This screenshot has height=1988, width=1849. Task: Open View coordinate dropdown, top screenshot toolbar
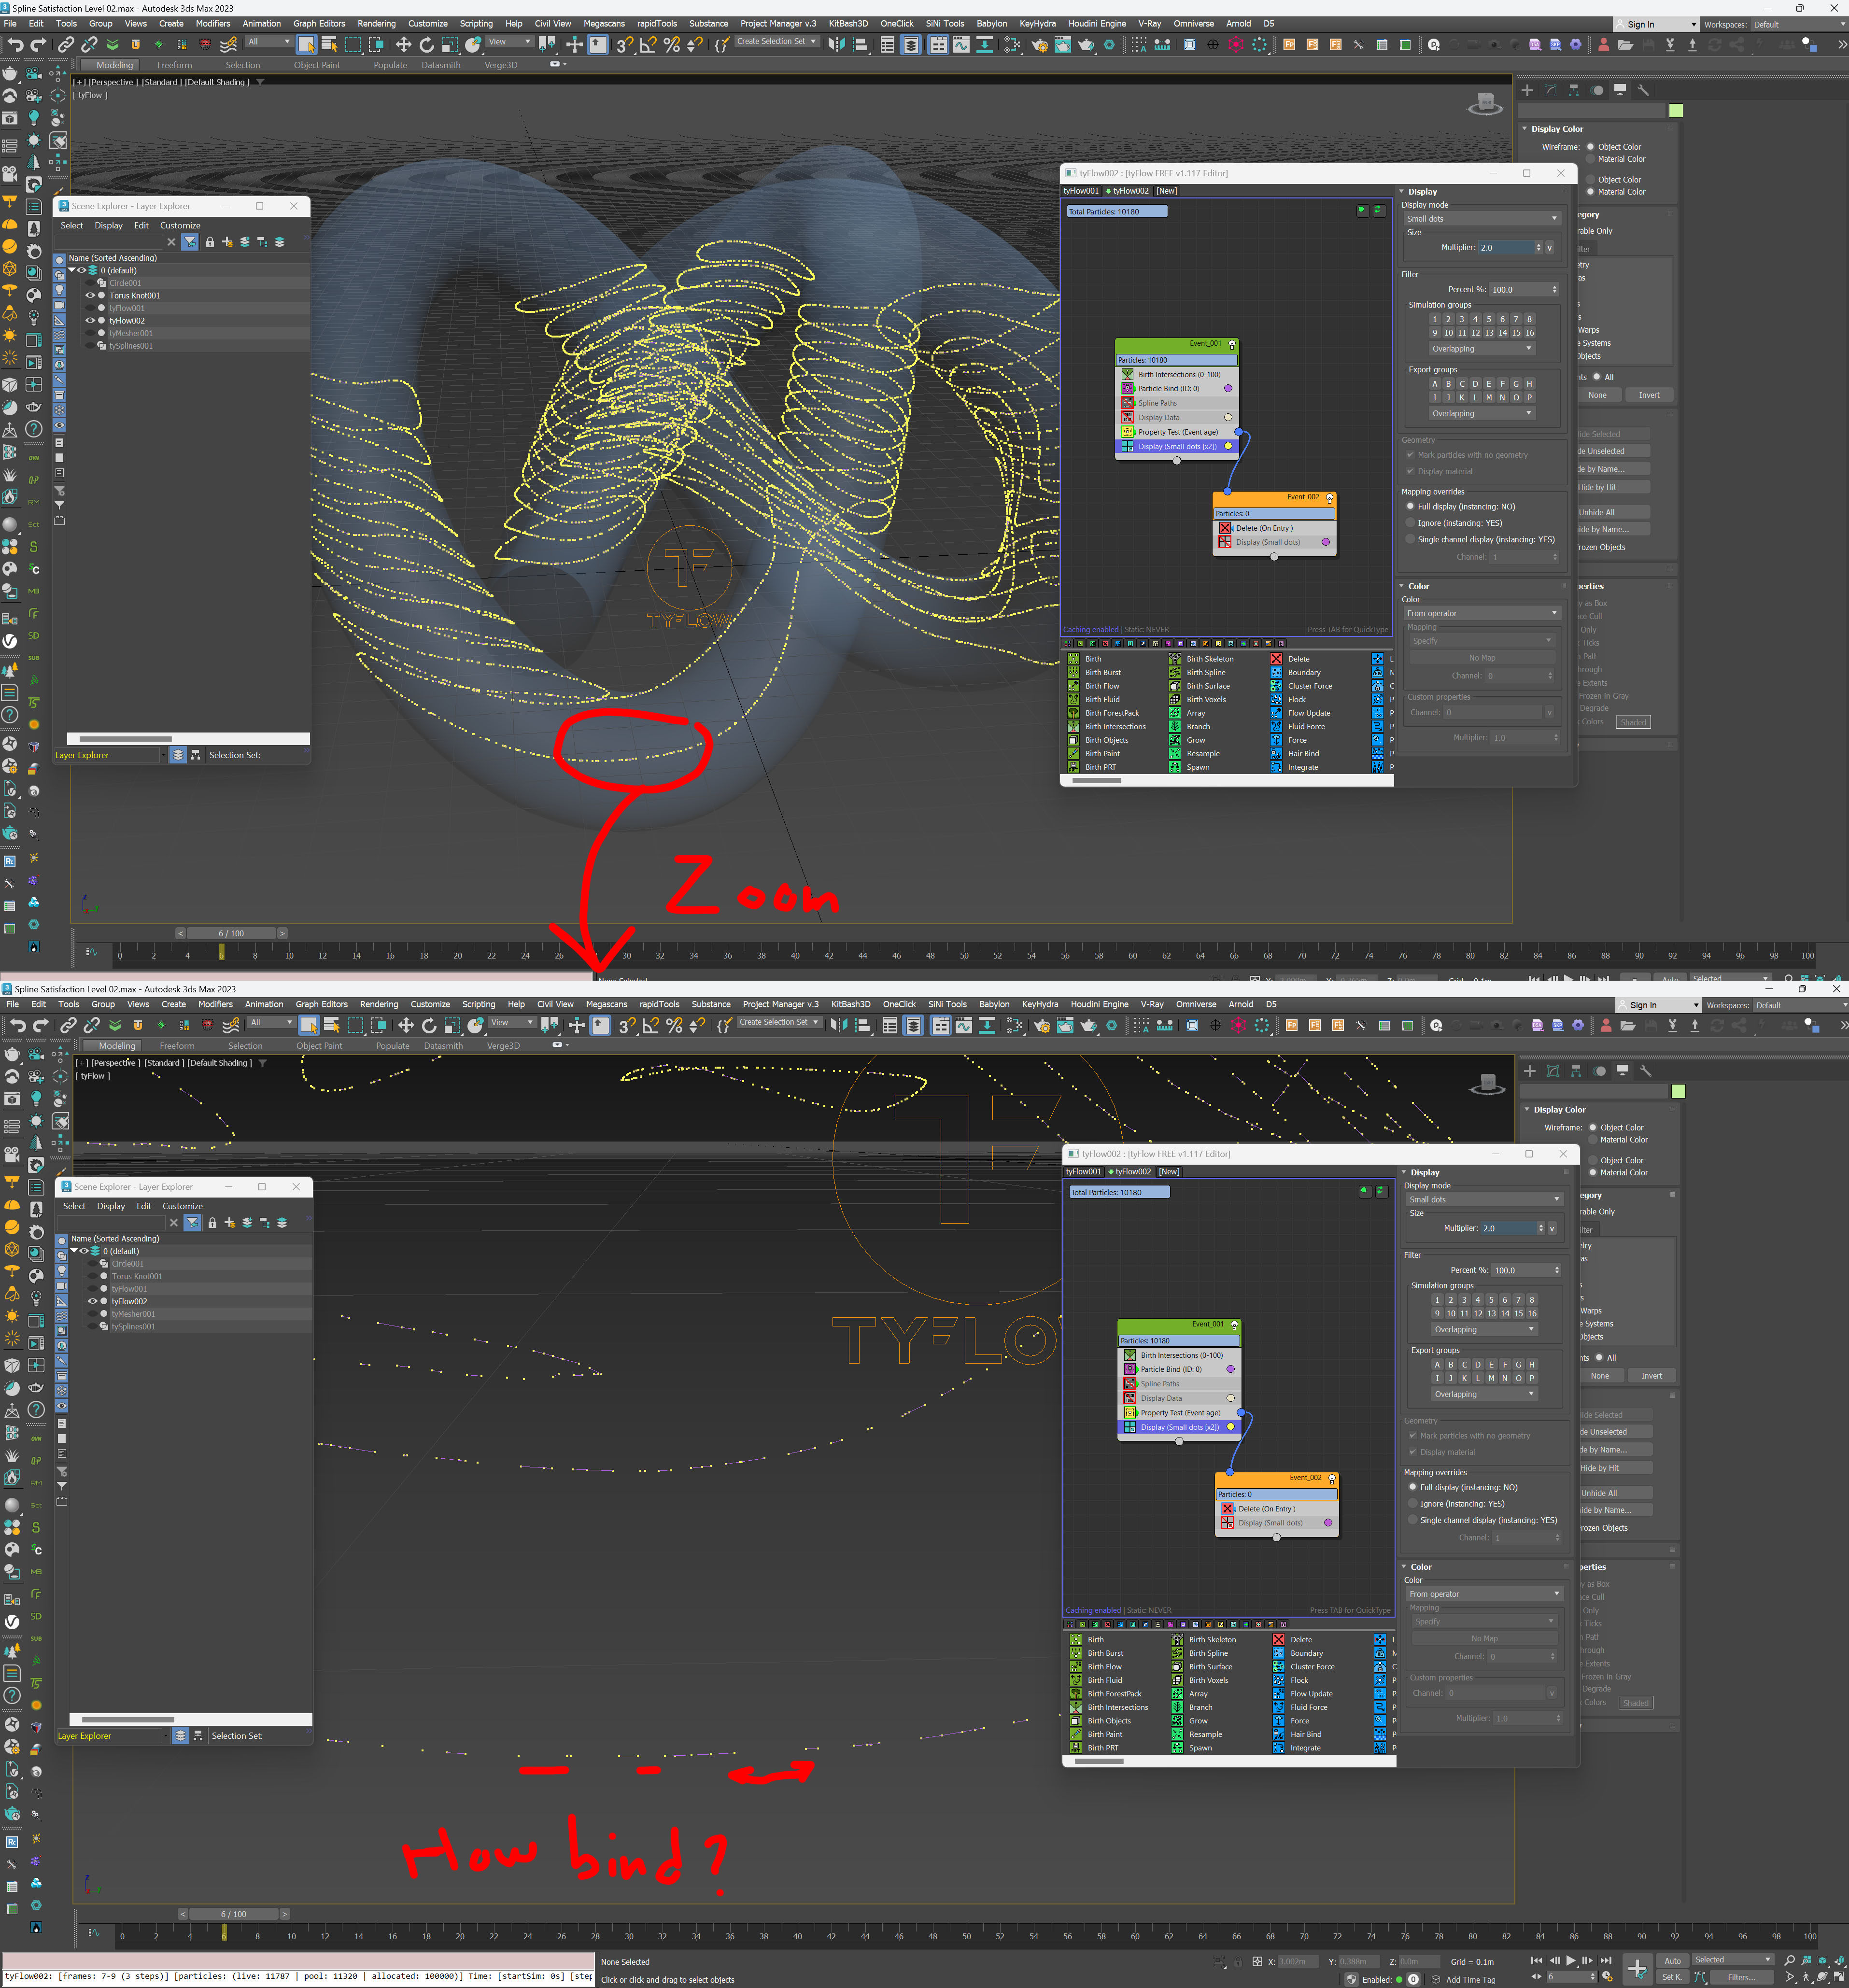509,42
